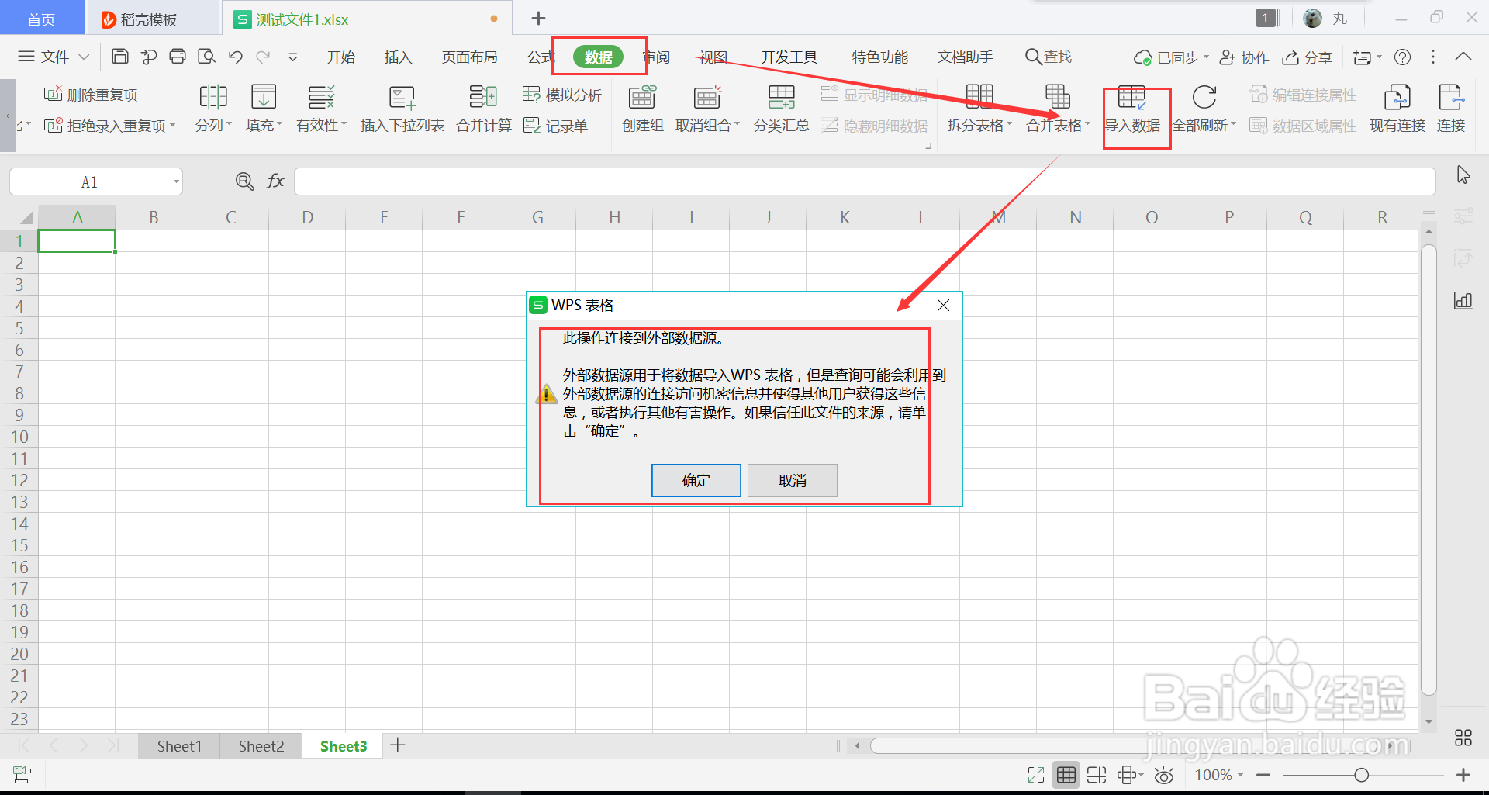This screenshot has width=1489, height=795.
Task: Add a new worksheet with plus button
Action: [x=398, y=745]
